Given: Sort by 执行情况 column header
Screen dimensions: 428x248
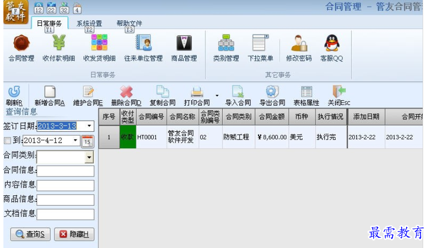Looking at the screenshot, I should point(331,117).
